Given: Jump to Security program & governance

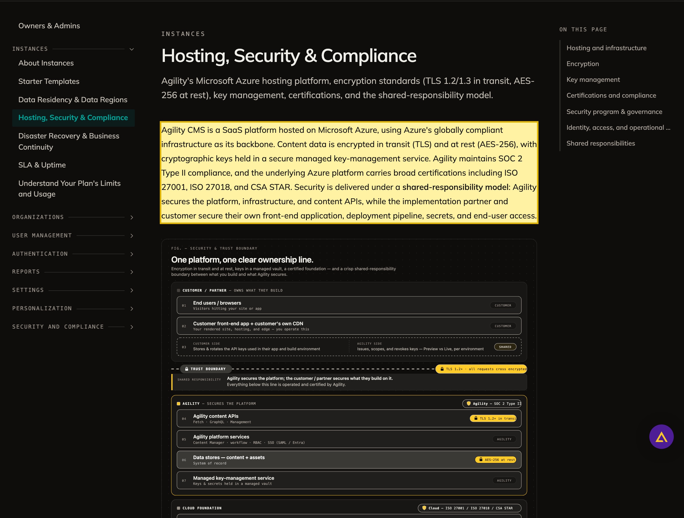Looking at the screenshot, I should (614, 111).
